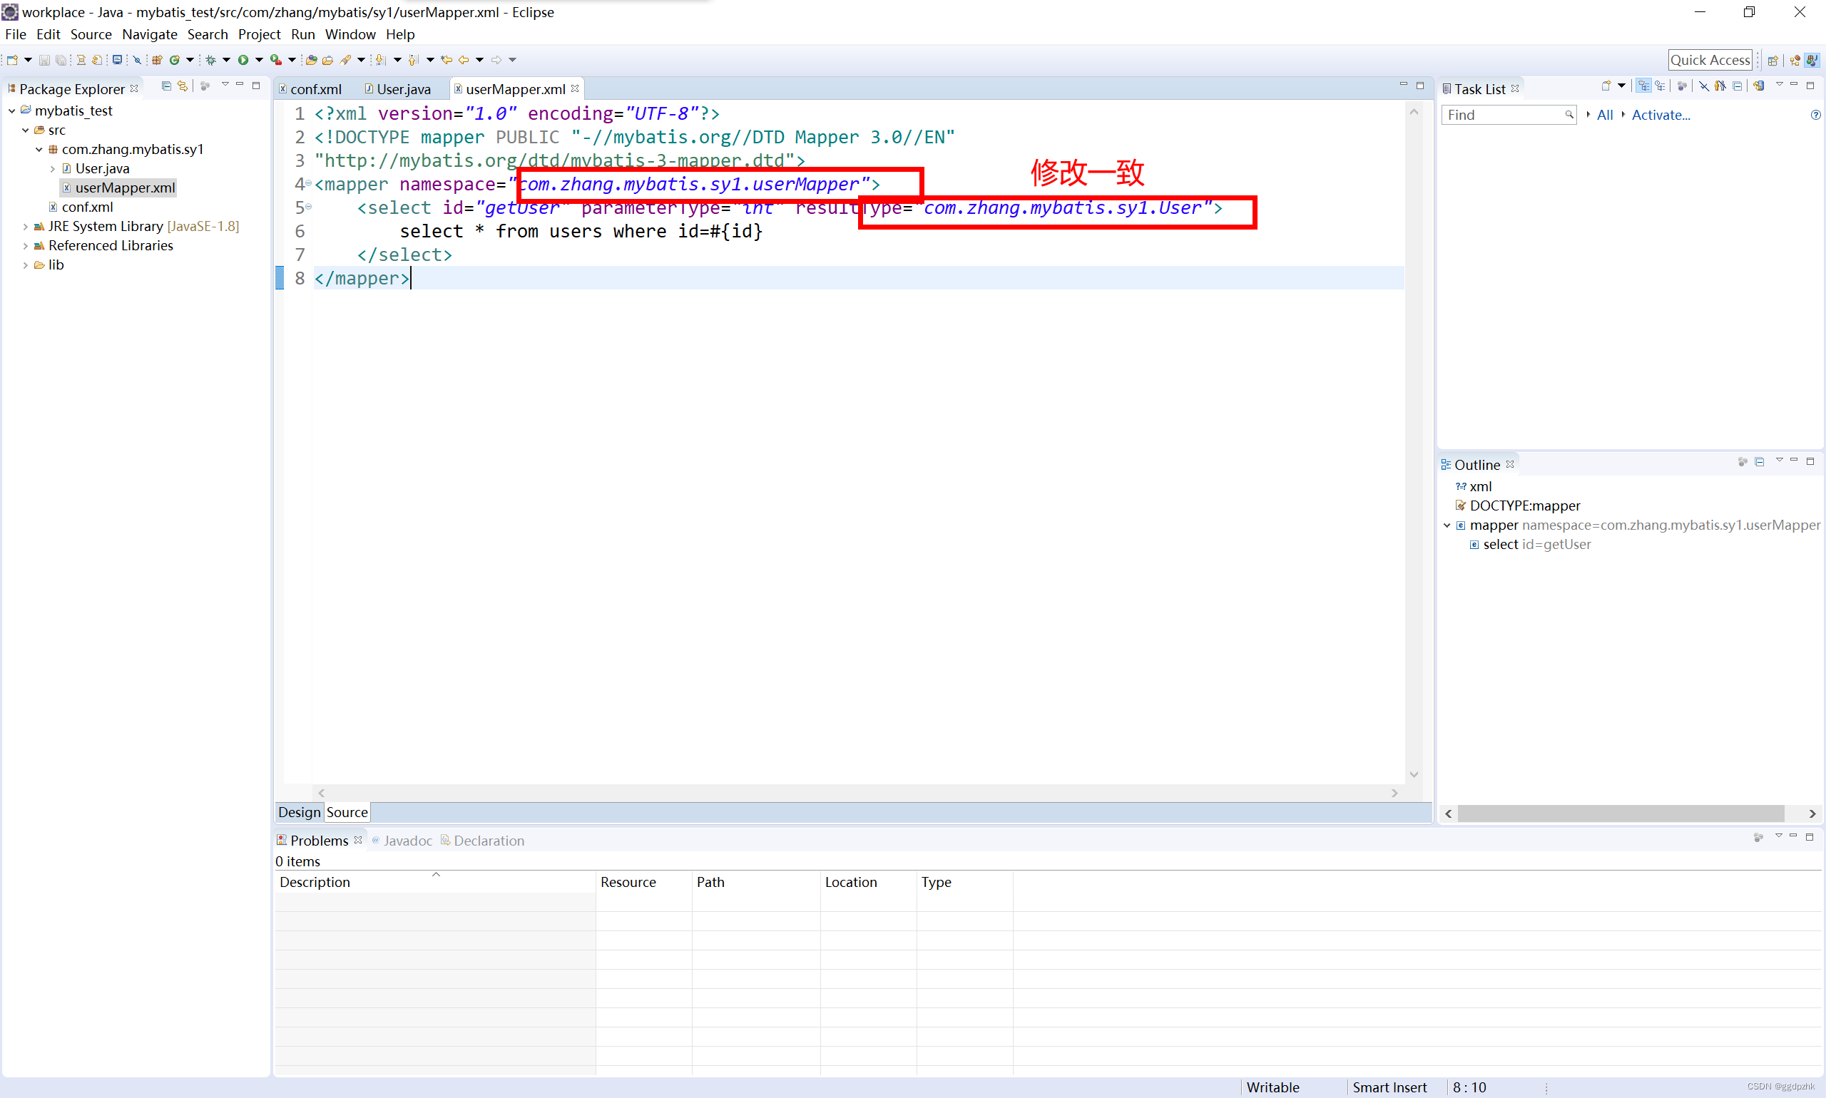
Task: Click the New Java Class icon
Action: pos(175,60)
